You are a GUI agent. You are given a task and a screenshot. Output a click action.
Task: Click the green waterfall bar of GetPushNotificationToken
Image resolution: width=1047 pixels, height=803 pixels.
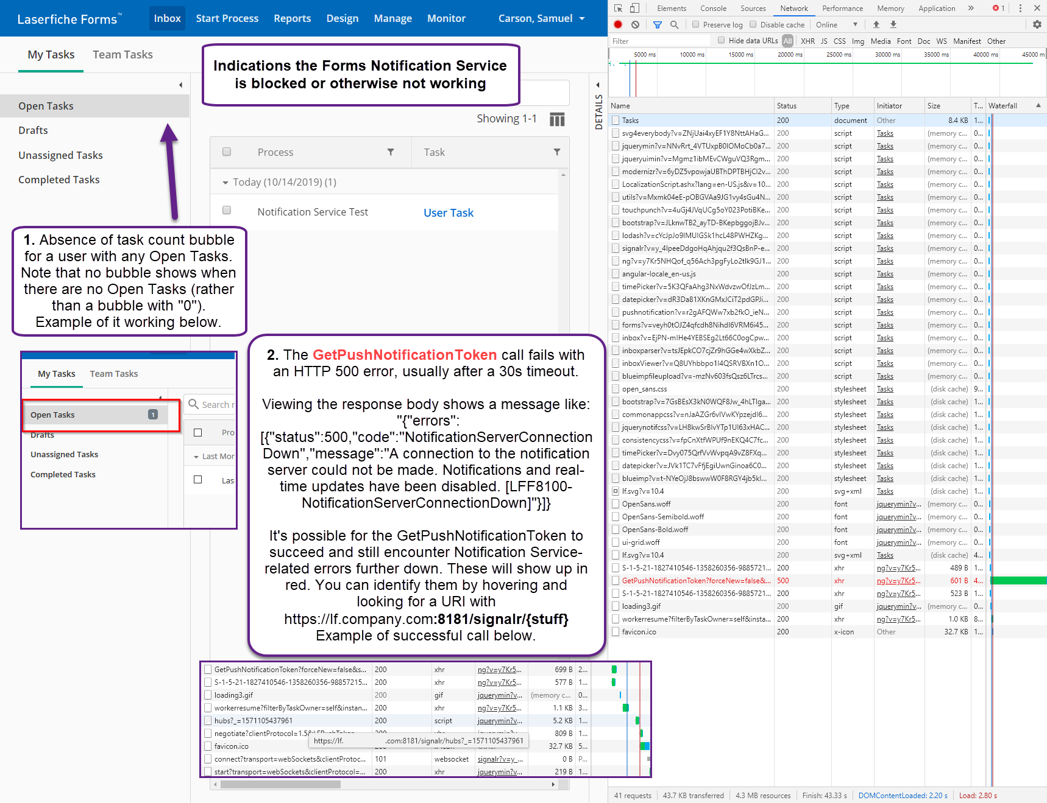coord(1018,581)
